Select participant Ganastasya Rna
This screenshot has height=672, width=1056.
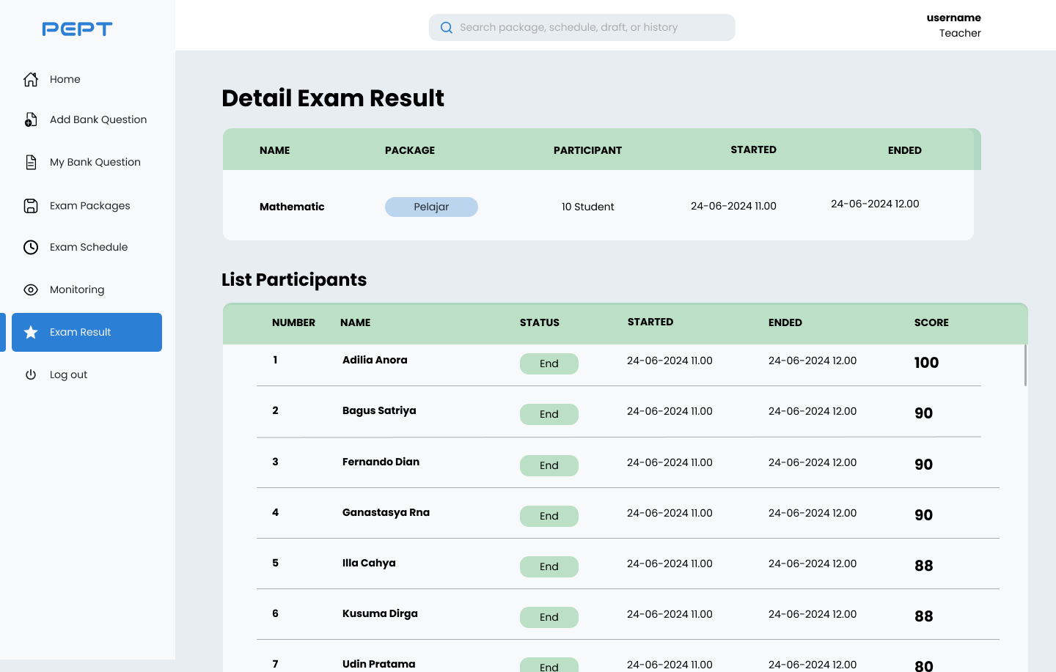[386, 512]
